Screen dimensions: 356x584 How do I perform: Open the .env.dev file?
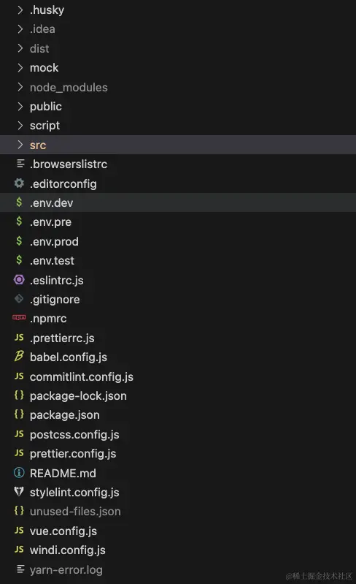pos(178,202)
